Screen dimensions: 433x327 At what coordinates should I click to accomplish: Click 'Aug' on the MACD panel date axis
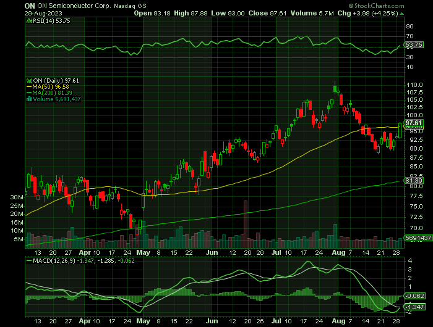338,321
